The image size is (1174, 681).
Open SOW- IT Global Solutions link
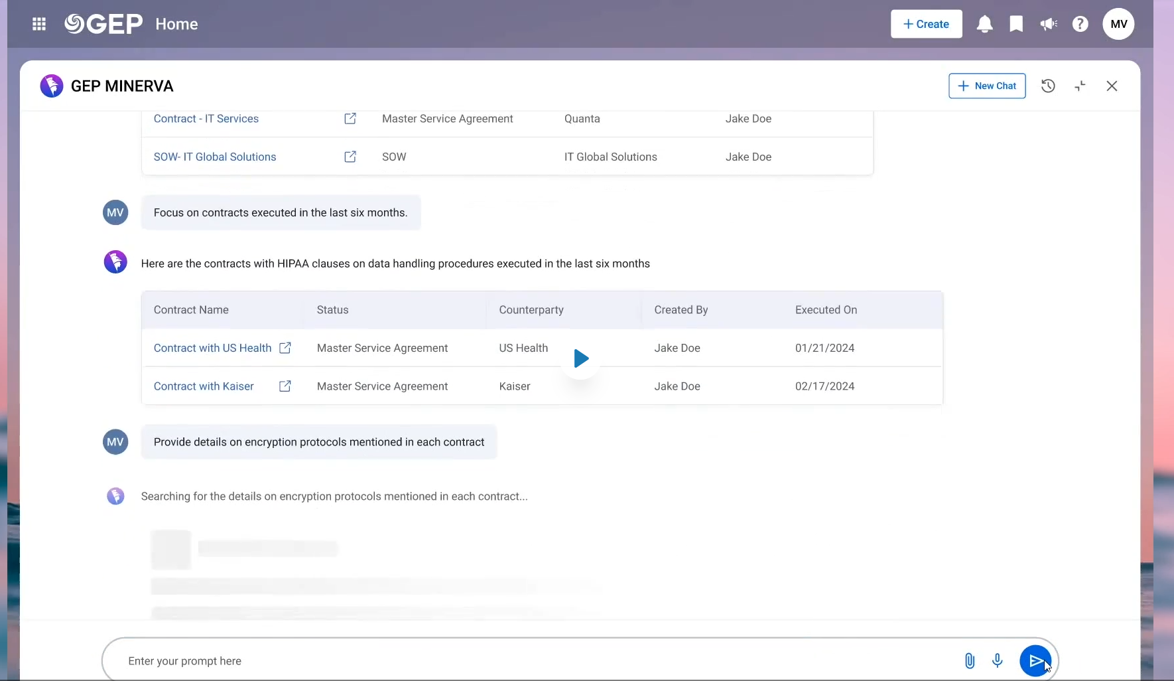point(215,157)
